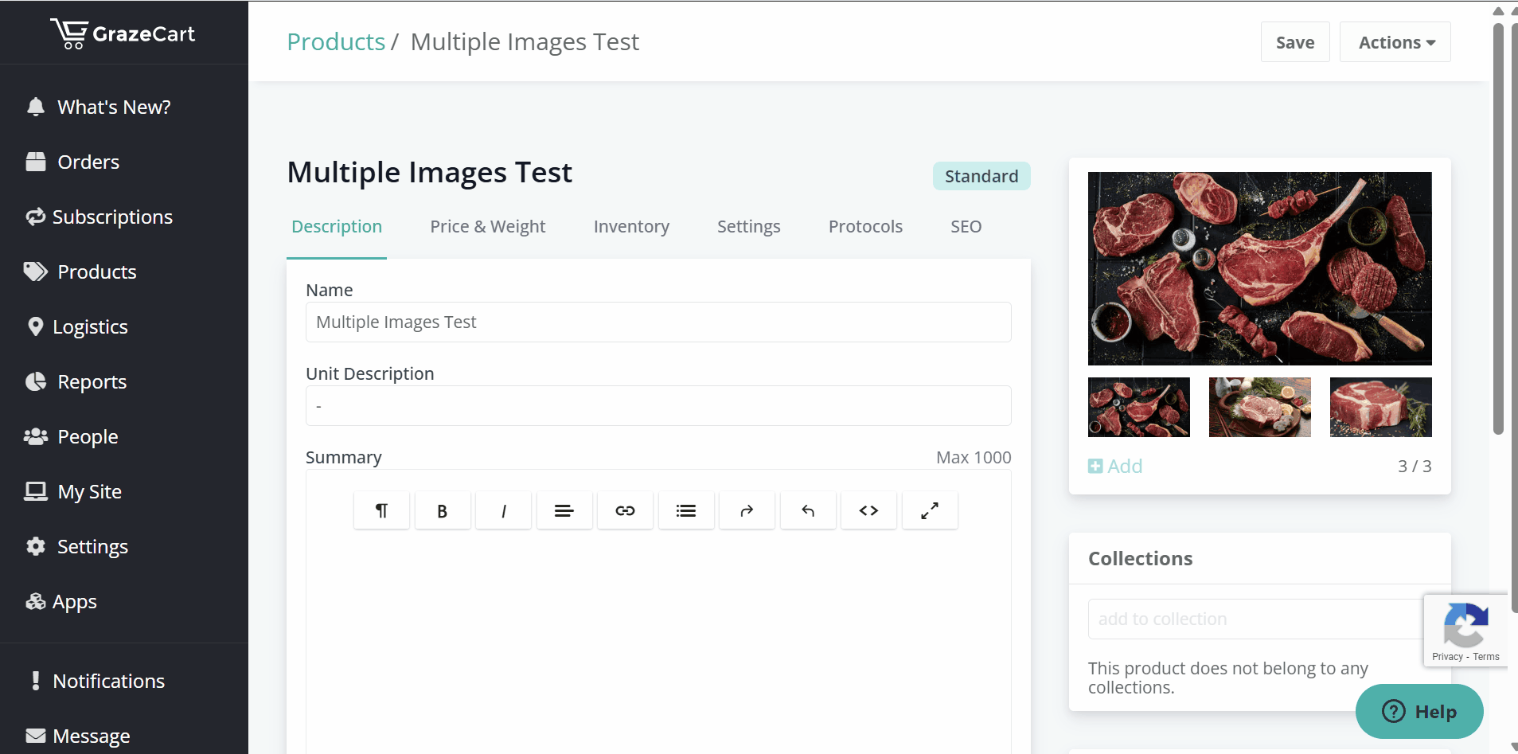Switch to the Price & Weight tab

pyautogui.click(x=487, y=227)
